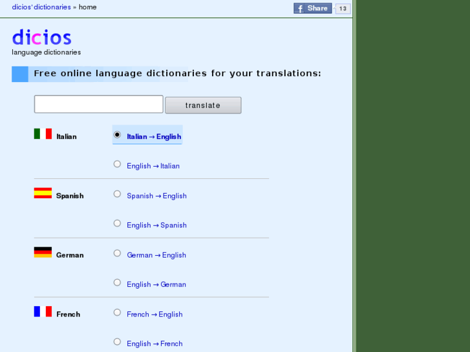Select the German → English radio button
470x352 pixels.
tap(117, 253)
